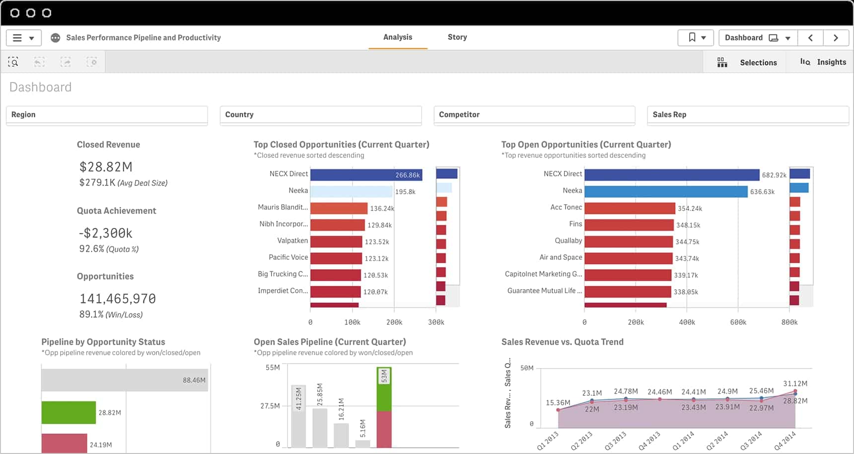
Task: Click the green 28.82M pipeline bar
Action: click(69, 413)
